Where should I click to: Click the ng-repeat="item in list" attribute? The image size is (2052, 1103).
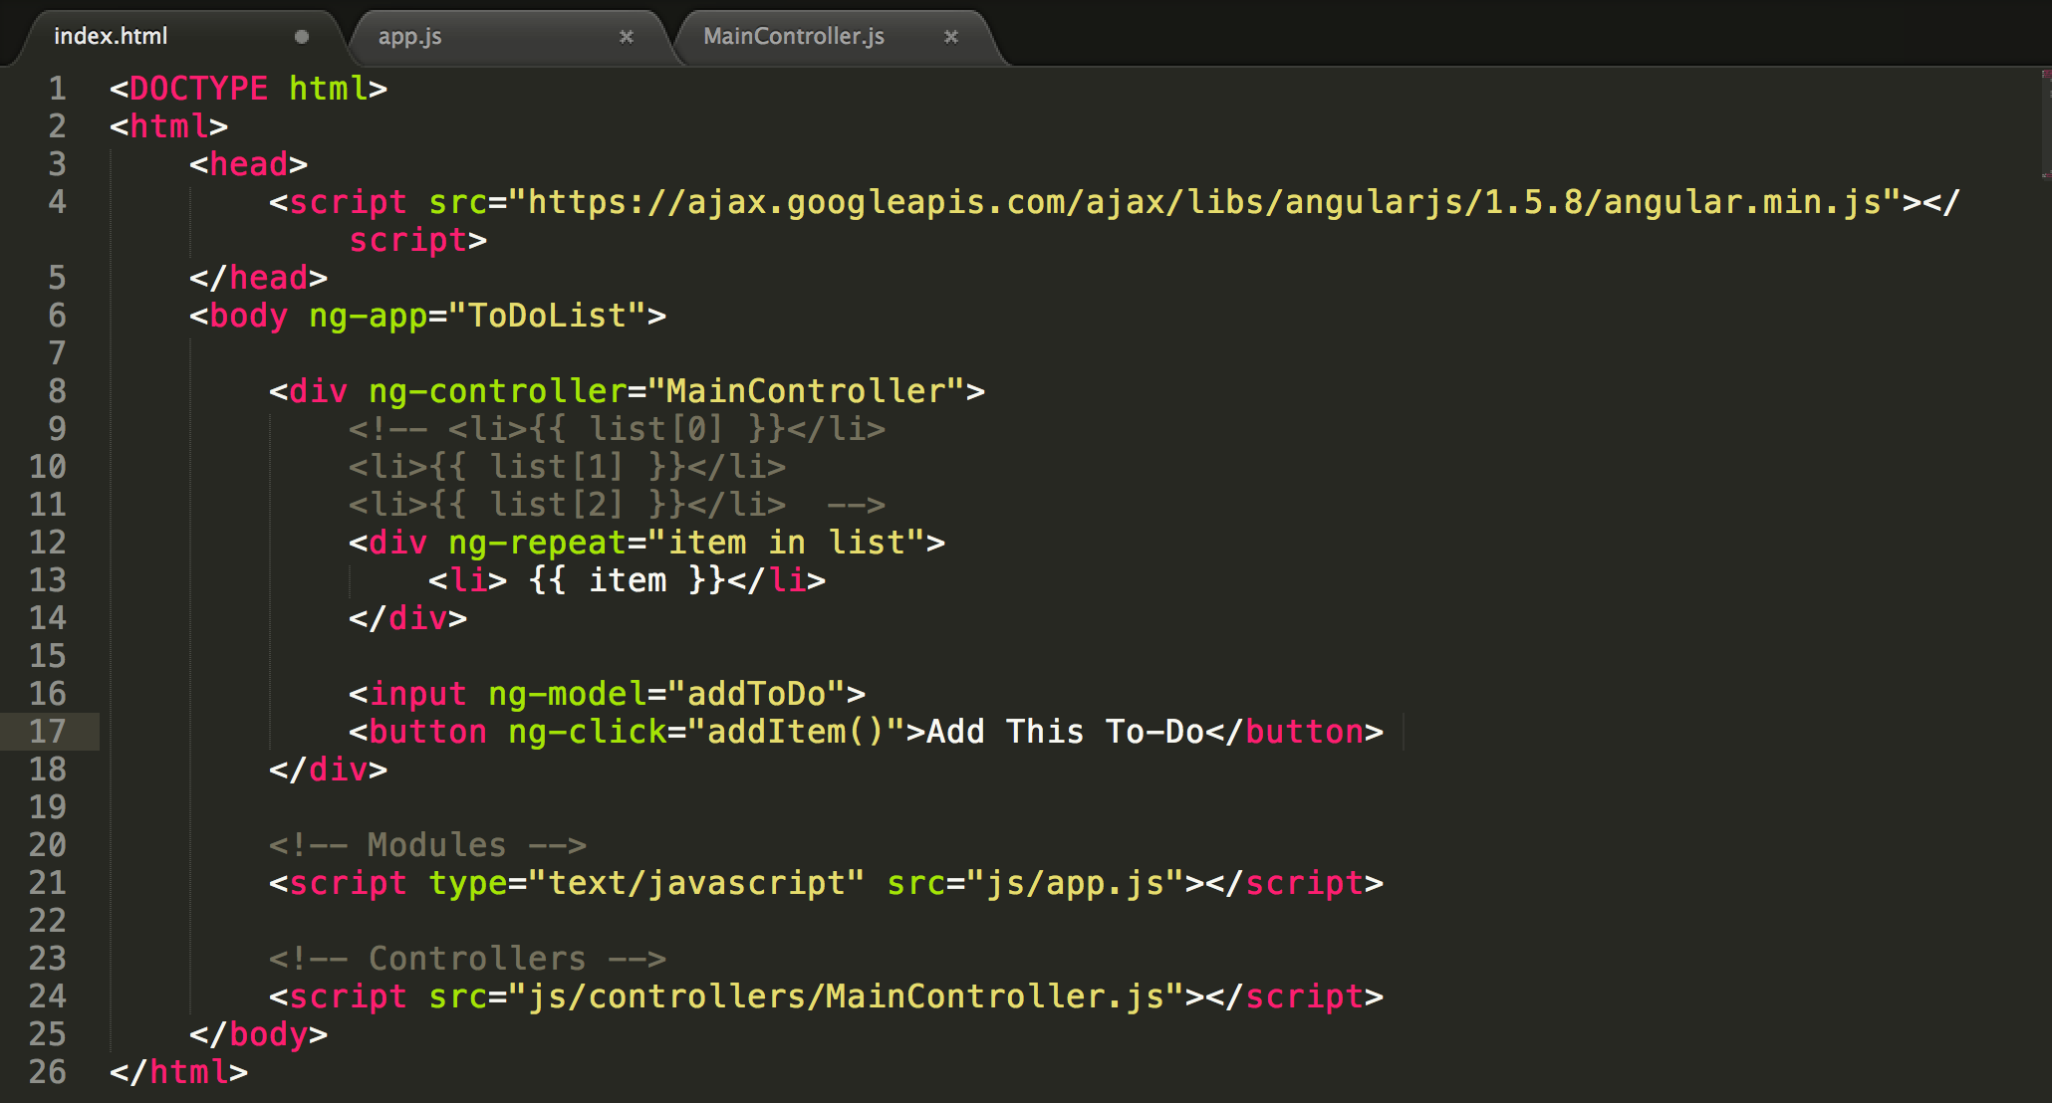click(687, 542)
